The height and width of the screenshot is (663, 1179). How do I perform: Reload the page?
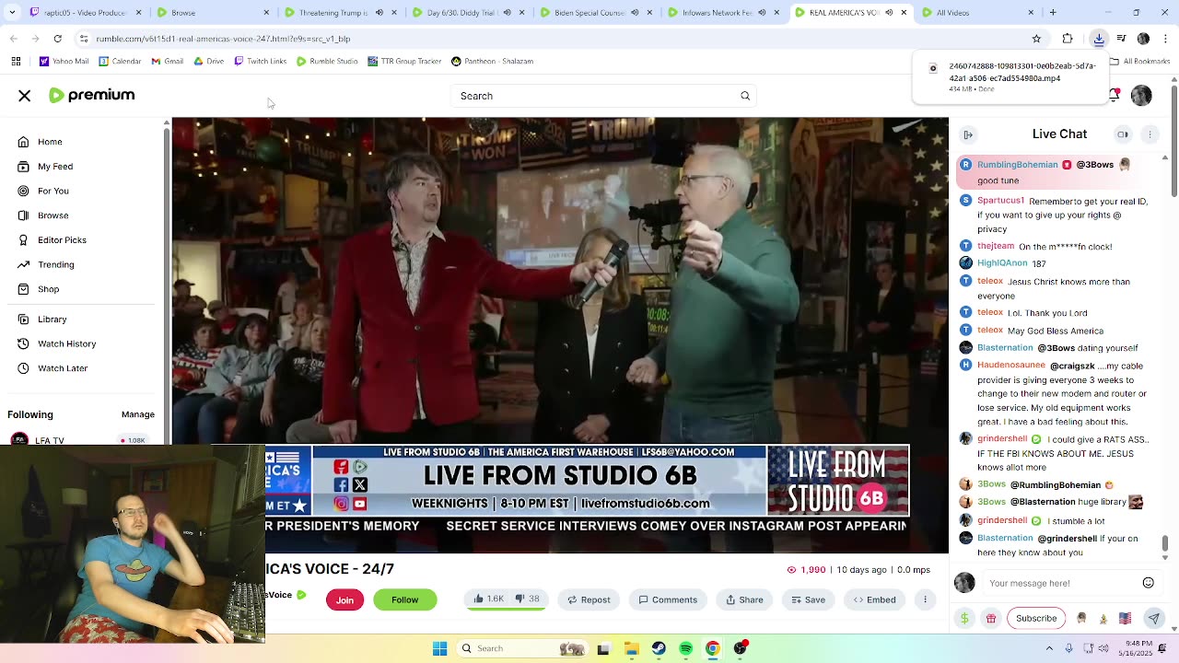click(57, 39)
